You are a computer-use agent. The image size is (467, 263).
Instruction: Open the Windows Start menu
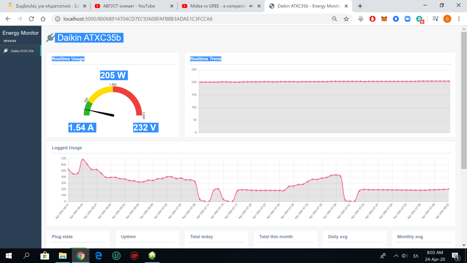(x=9, y=256)
